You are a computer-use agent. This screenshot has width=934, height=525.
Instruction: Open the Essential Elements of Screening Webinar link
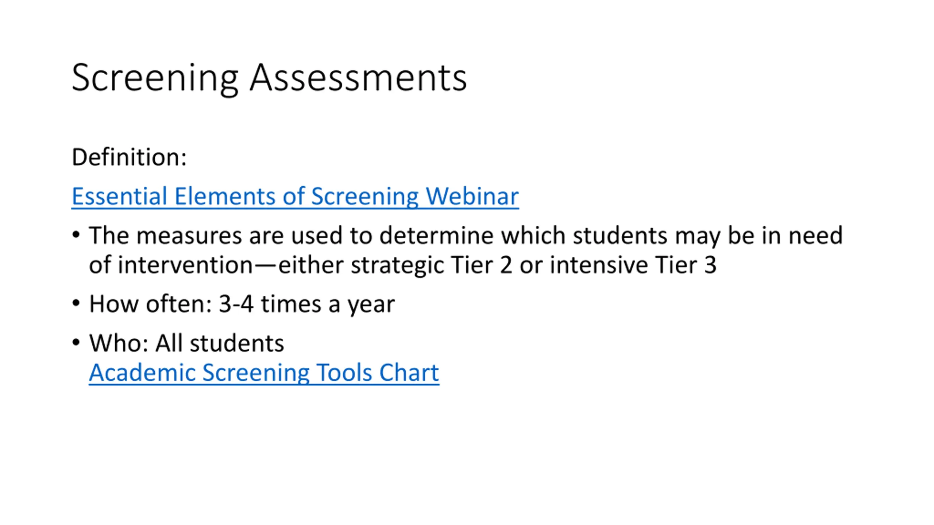[x=295, y=197]
